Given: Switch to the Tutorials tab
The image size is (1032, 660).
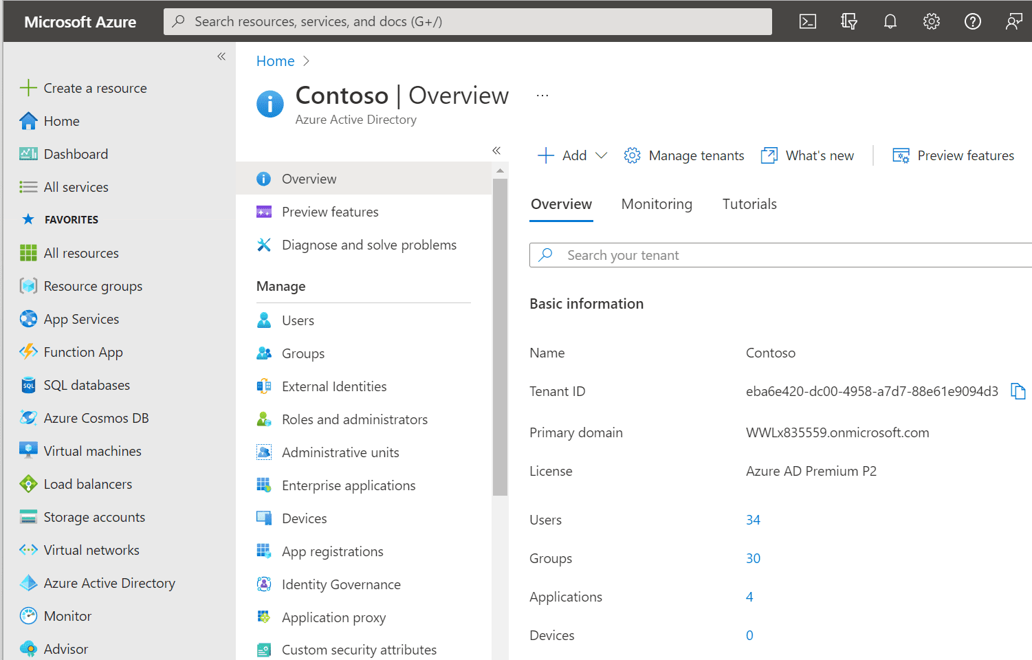Looking at the screenshot, I should (x=749, y=204).
